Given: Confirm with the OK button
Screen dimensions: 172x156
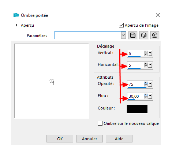Looking at the screenshot, I should coord(60,139).
